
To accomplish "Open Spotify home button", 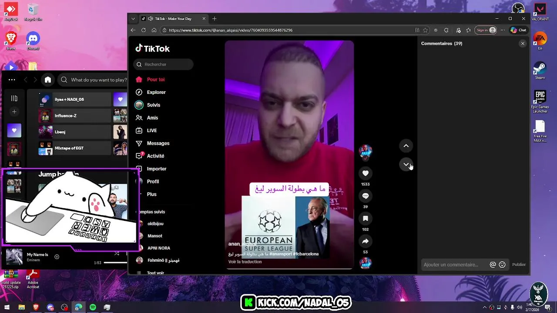I will click(x=48, y=80).
